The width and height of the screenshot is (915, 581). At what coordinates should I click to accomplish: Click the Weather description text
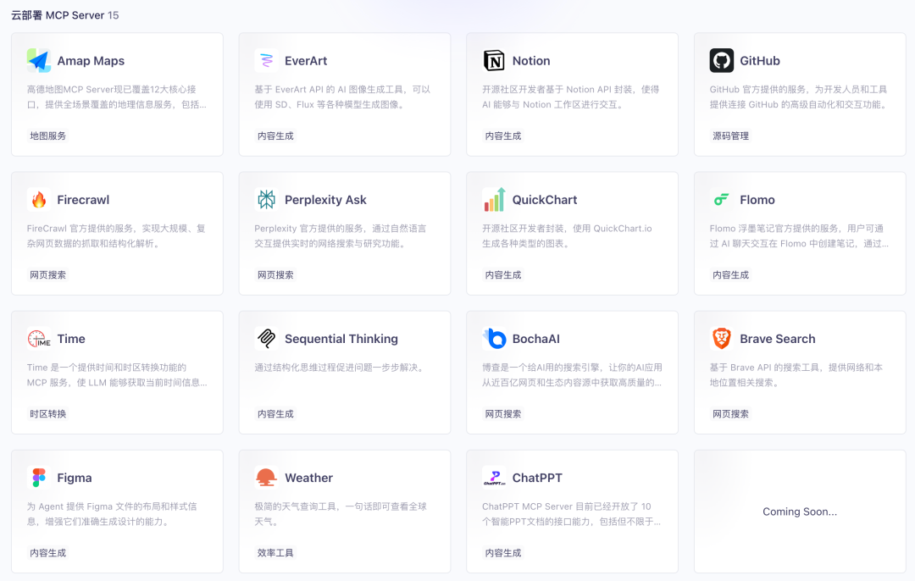pyautogui.click(x=341, y=514)
